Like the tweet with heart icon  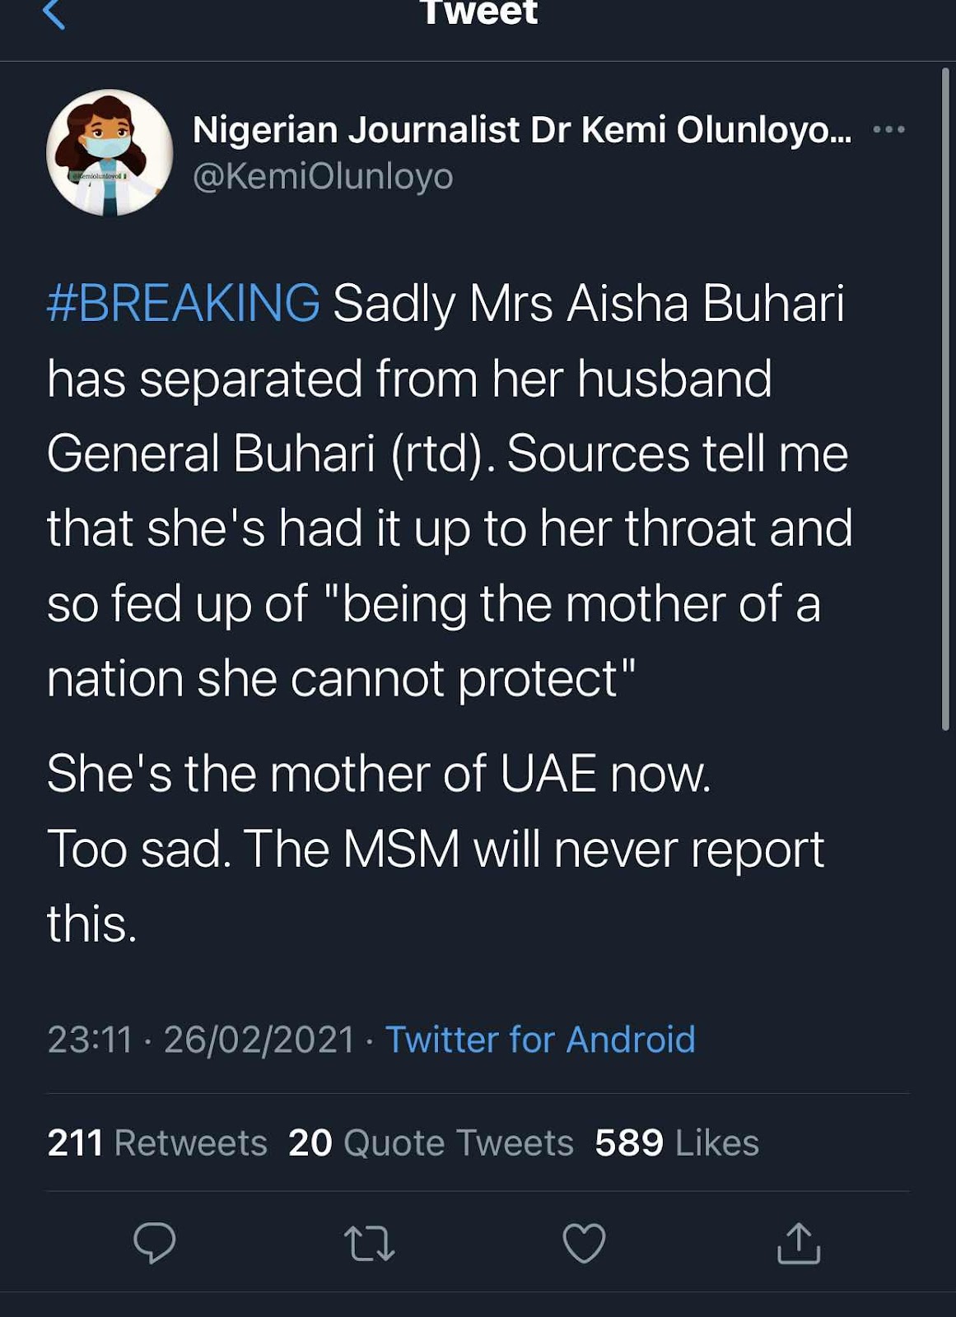click(584, 1243)
